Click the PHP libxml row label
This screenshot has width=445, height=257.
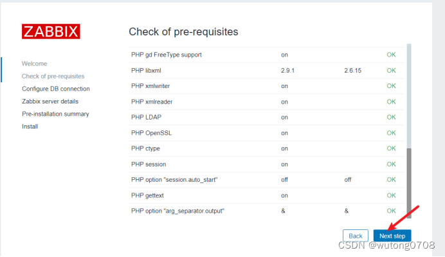click(x=146, y=71)
